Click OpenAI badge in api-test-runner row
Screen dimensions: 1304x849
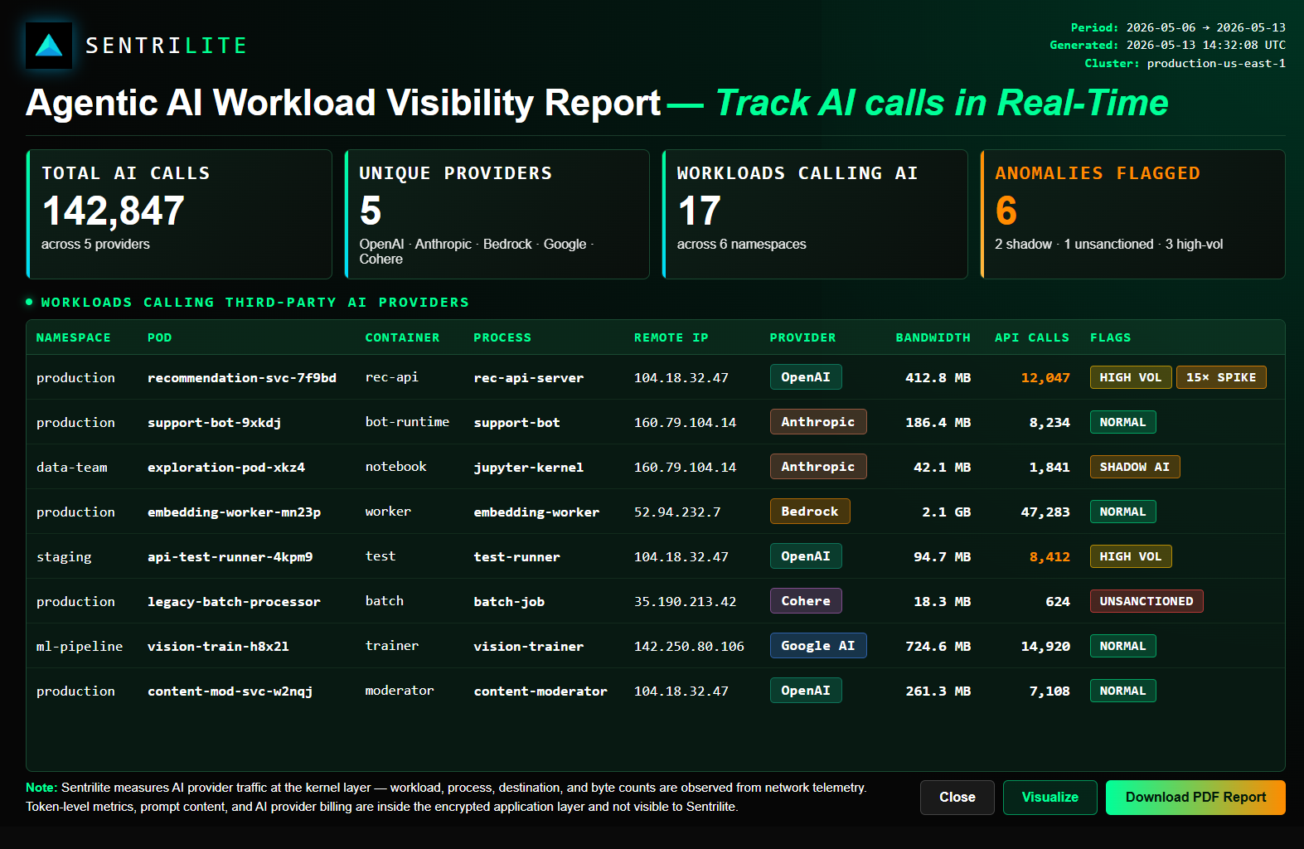tap(806, 556)
